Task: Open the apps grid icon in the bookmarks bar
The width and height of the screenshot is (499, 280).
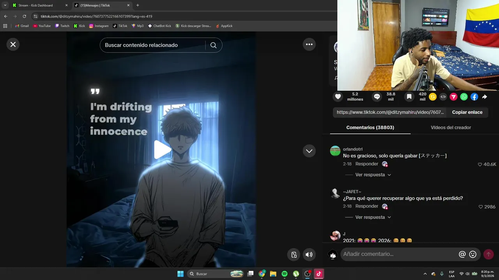Action: [5, 26]
